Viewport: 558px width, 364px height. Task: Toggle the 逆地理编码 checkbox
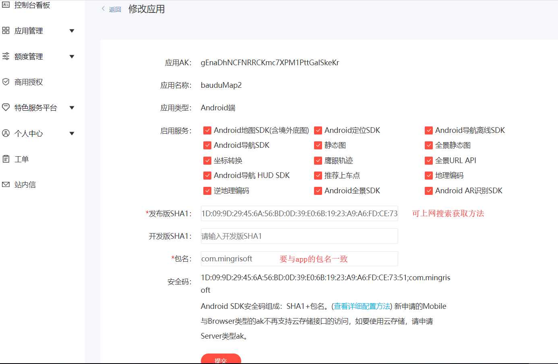click(x=207, y=191)
